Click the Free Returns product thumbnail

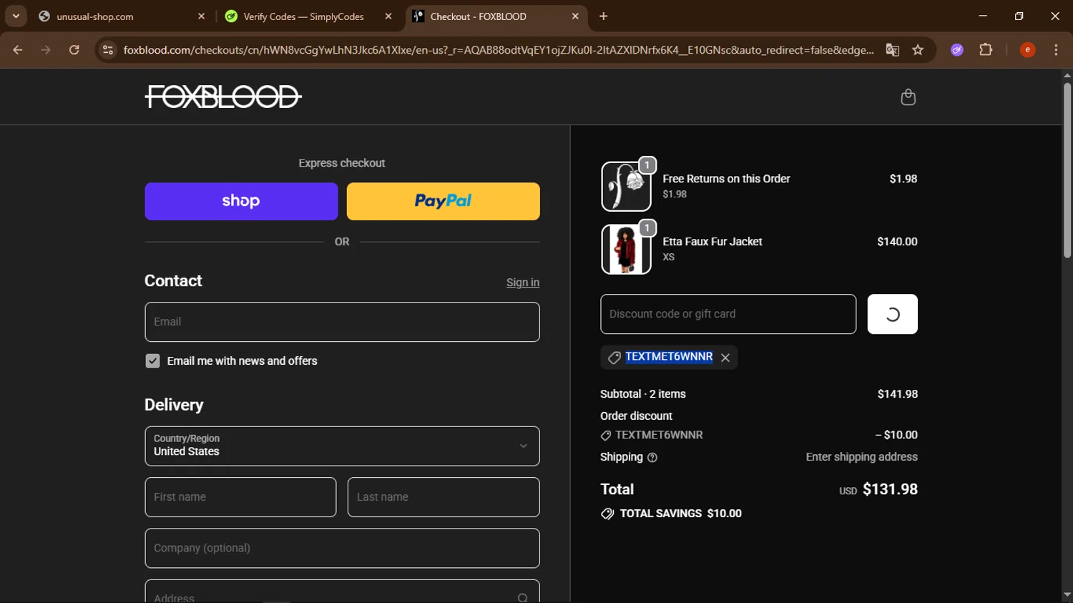(626, 186)
